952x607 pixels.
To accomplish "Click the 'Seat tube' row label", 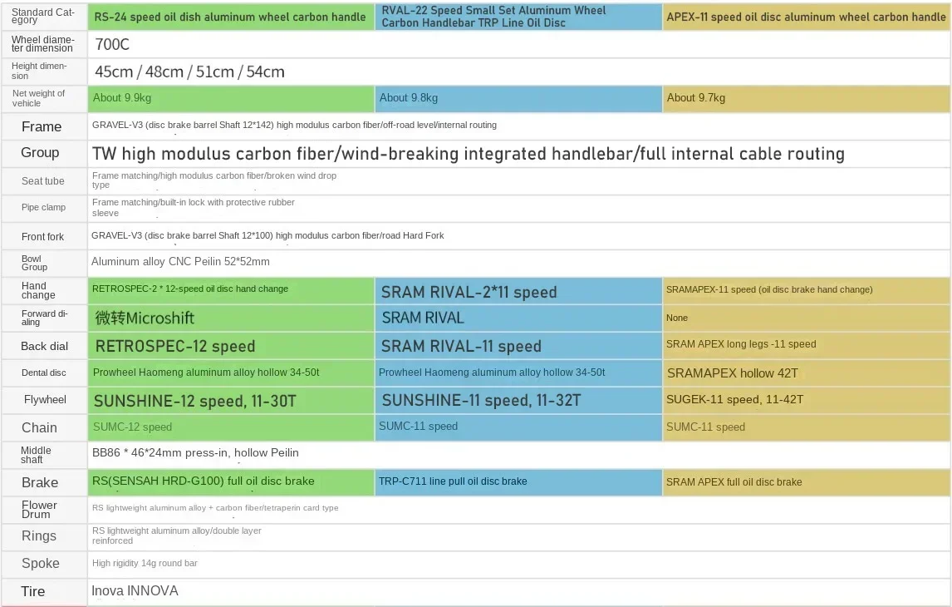I will click(43, 181).
